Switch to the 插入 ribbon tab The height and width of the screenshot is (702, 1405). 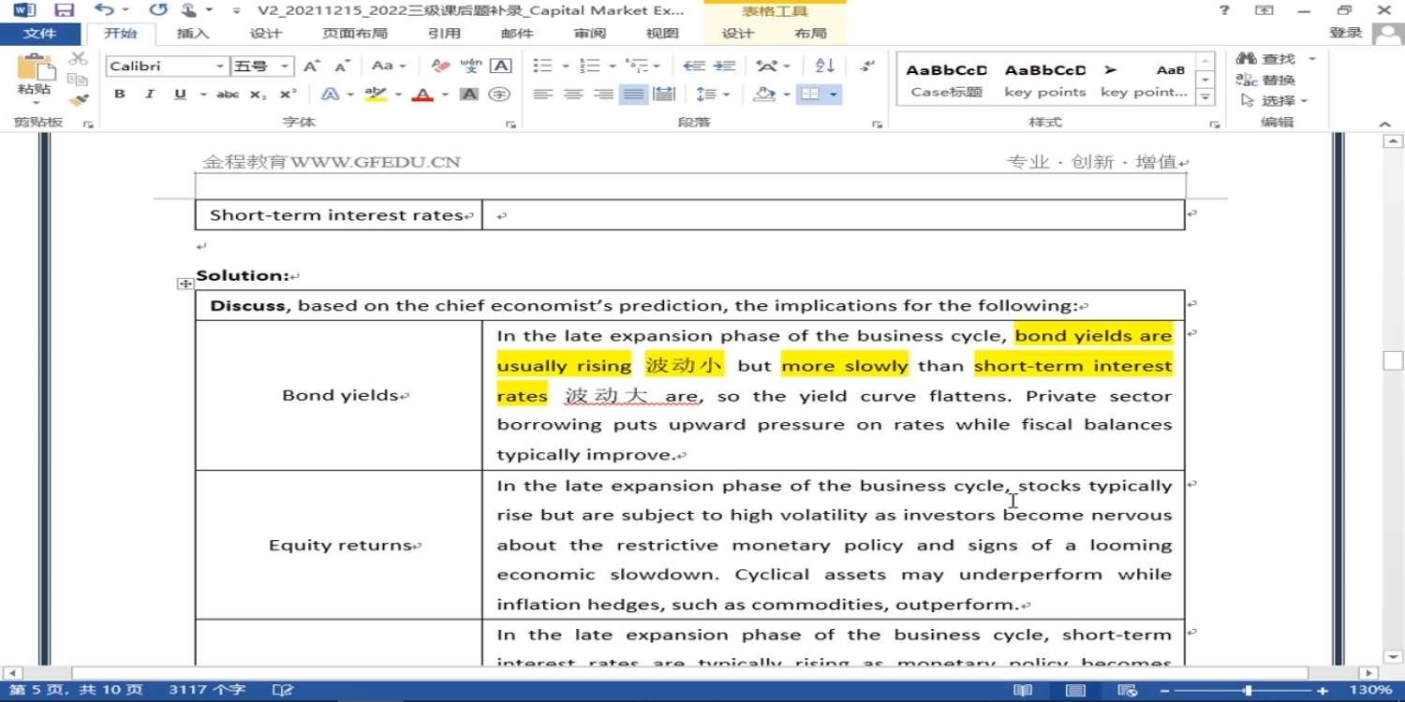point(193,34)
